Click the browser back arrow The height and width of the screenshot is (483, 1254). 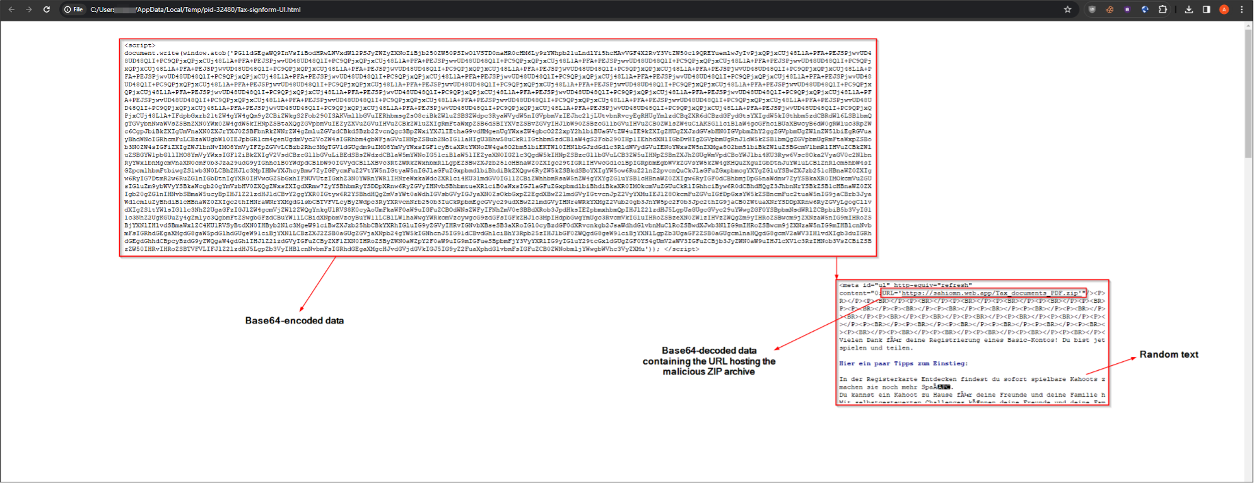[x=11, y=9]
